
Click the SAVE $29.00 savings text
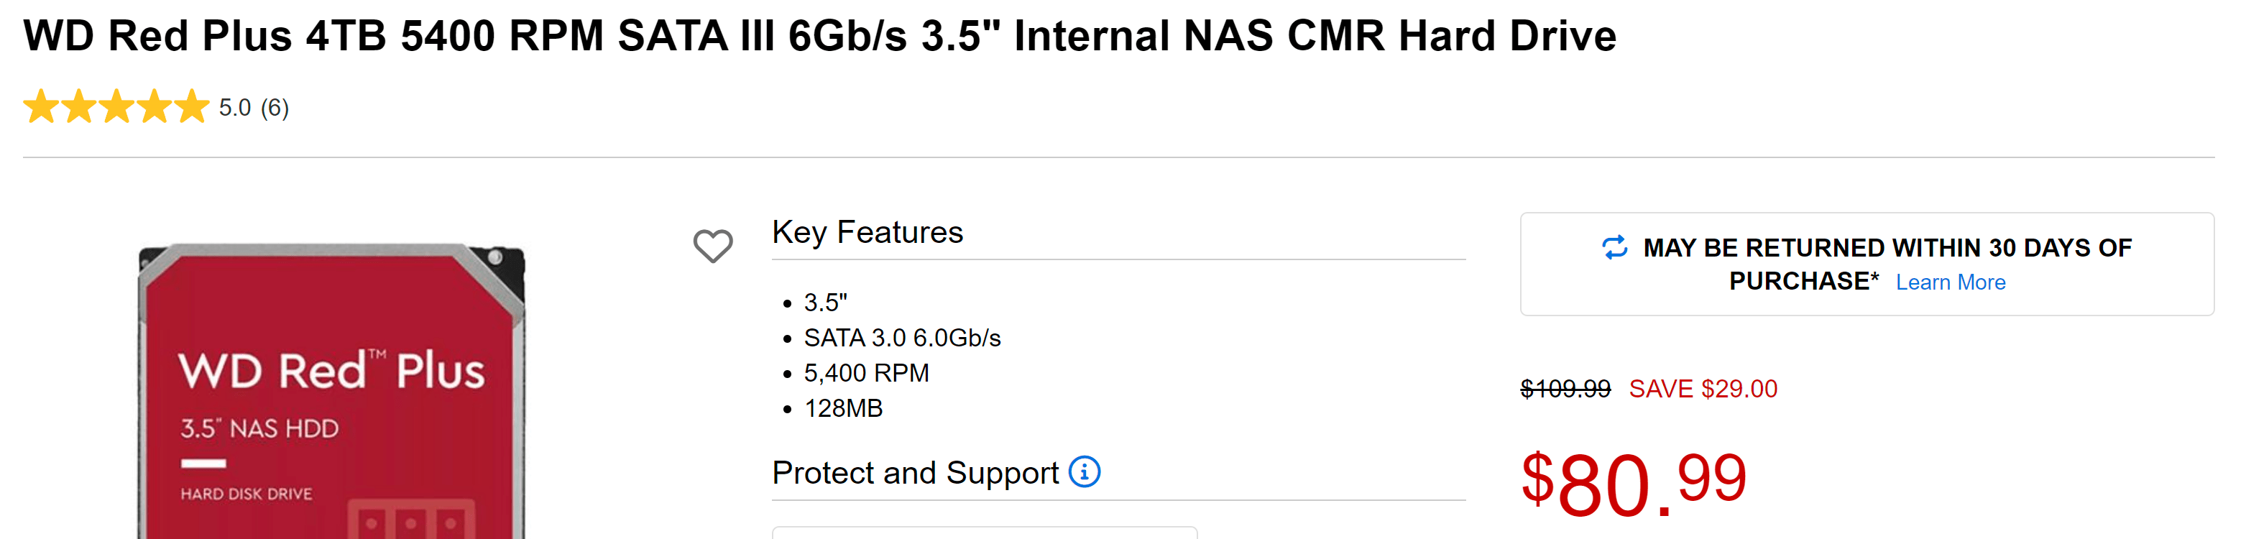click(1702, 389)
